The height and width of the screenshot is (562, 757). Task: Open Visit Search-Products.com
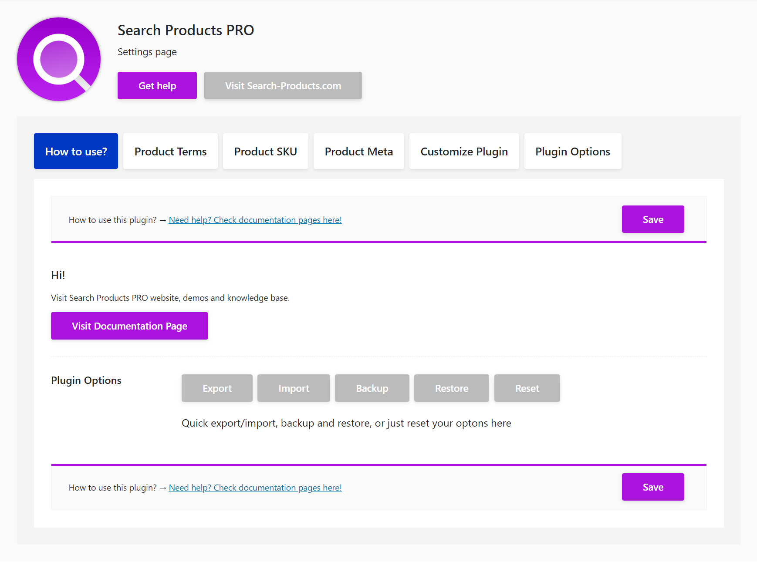pyautogui.click(x=283, y=85)
